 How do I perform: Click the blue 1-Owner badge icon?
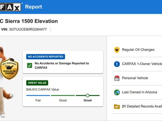click(117, 64)
